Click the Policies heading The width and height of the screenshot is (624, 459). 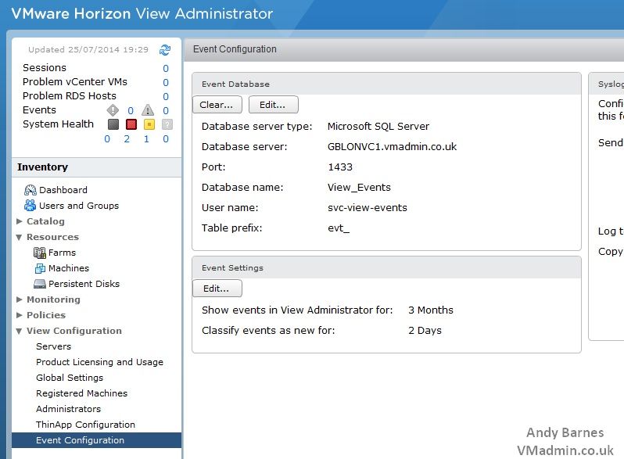click(46, 315)
